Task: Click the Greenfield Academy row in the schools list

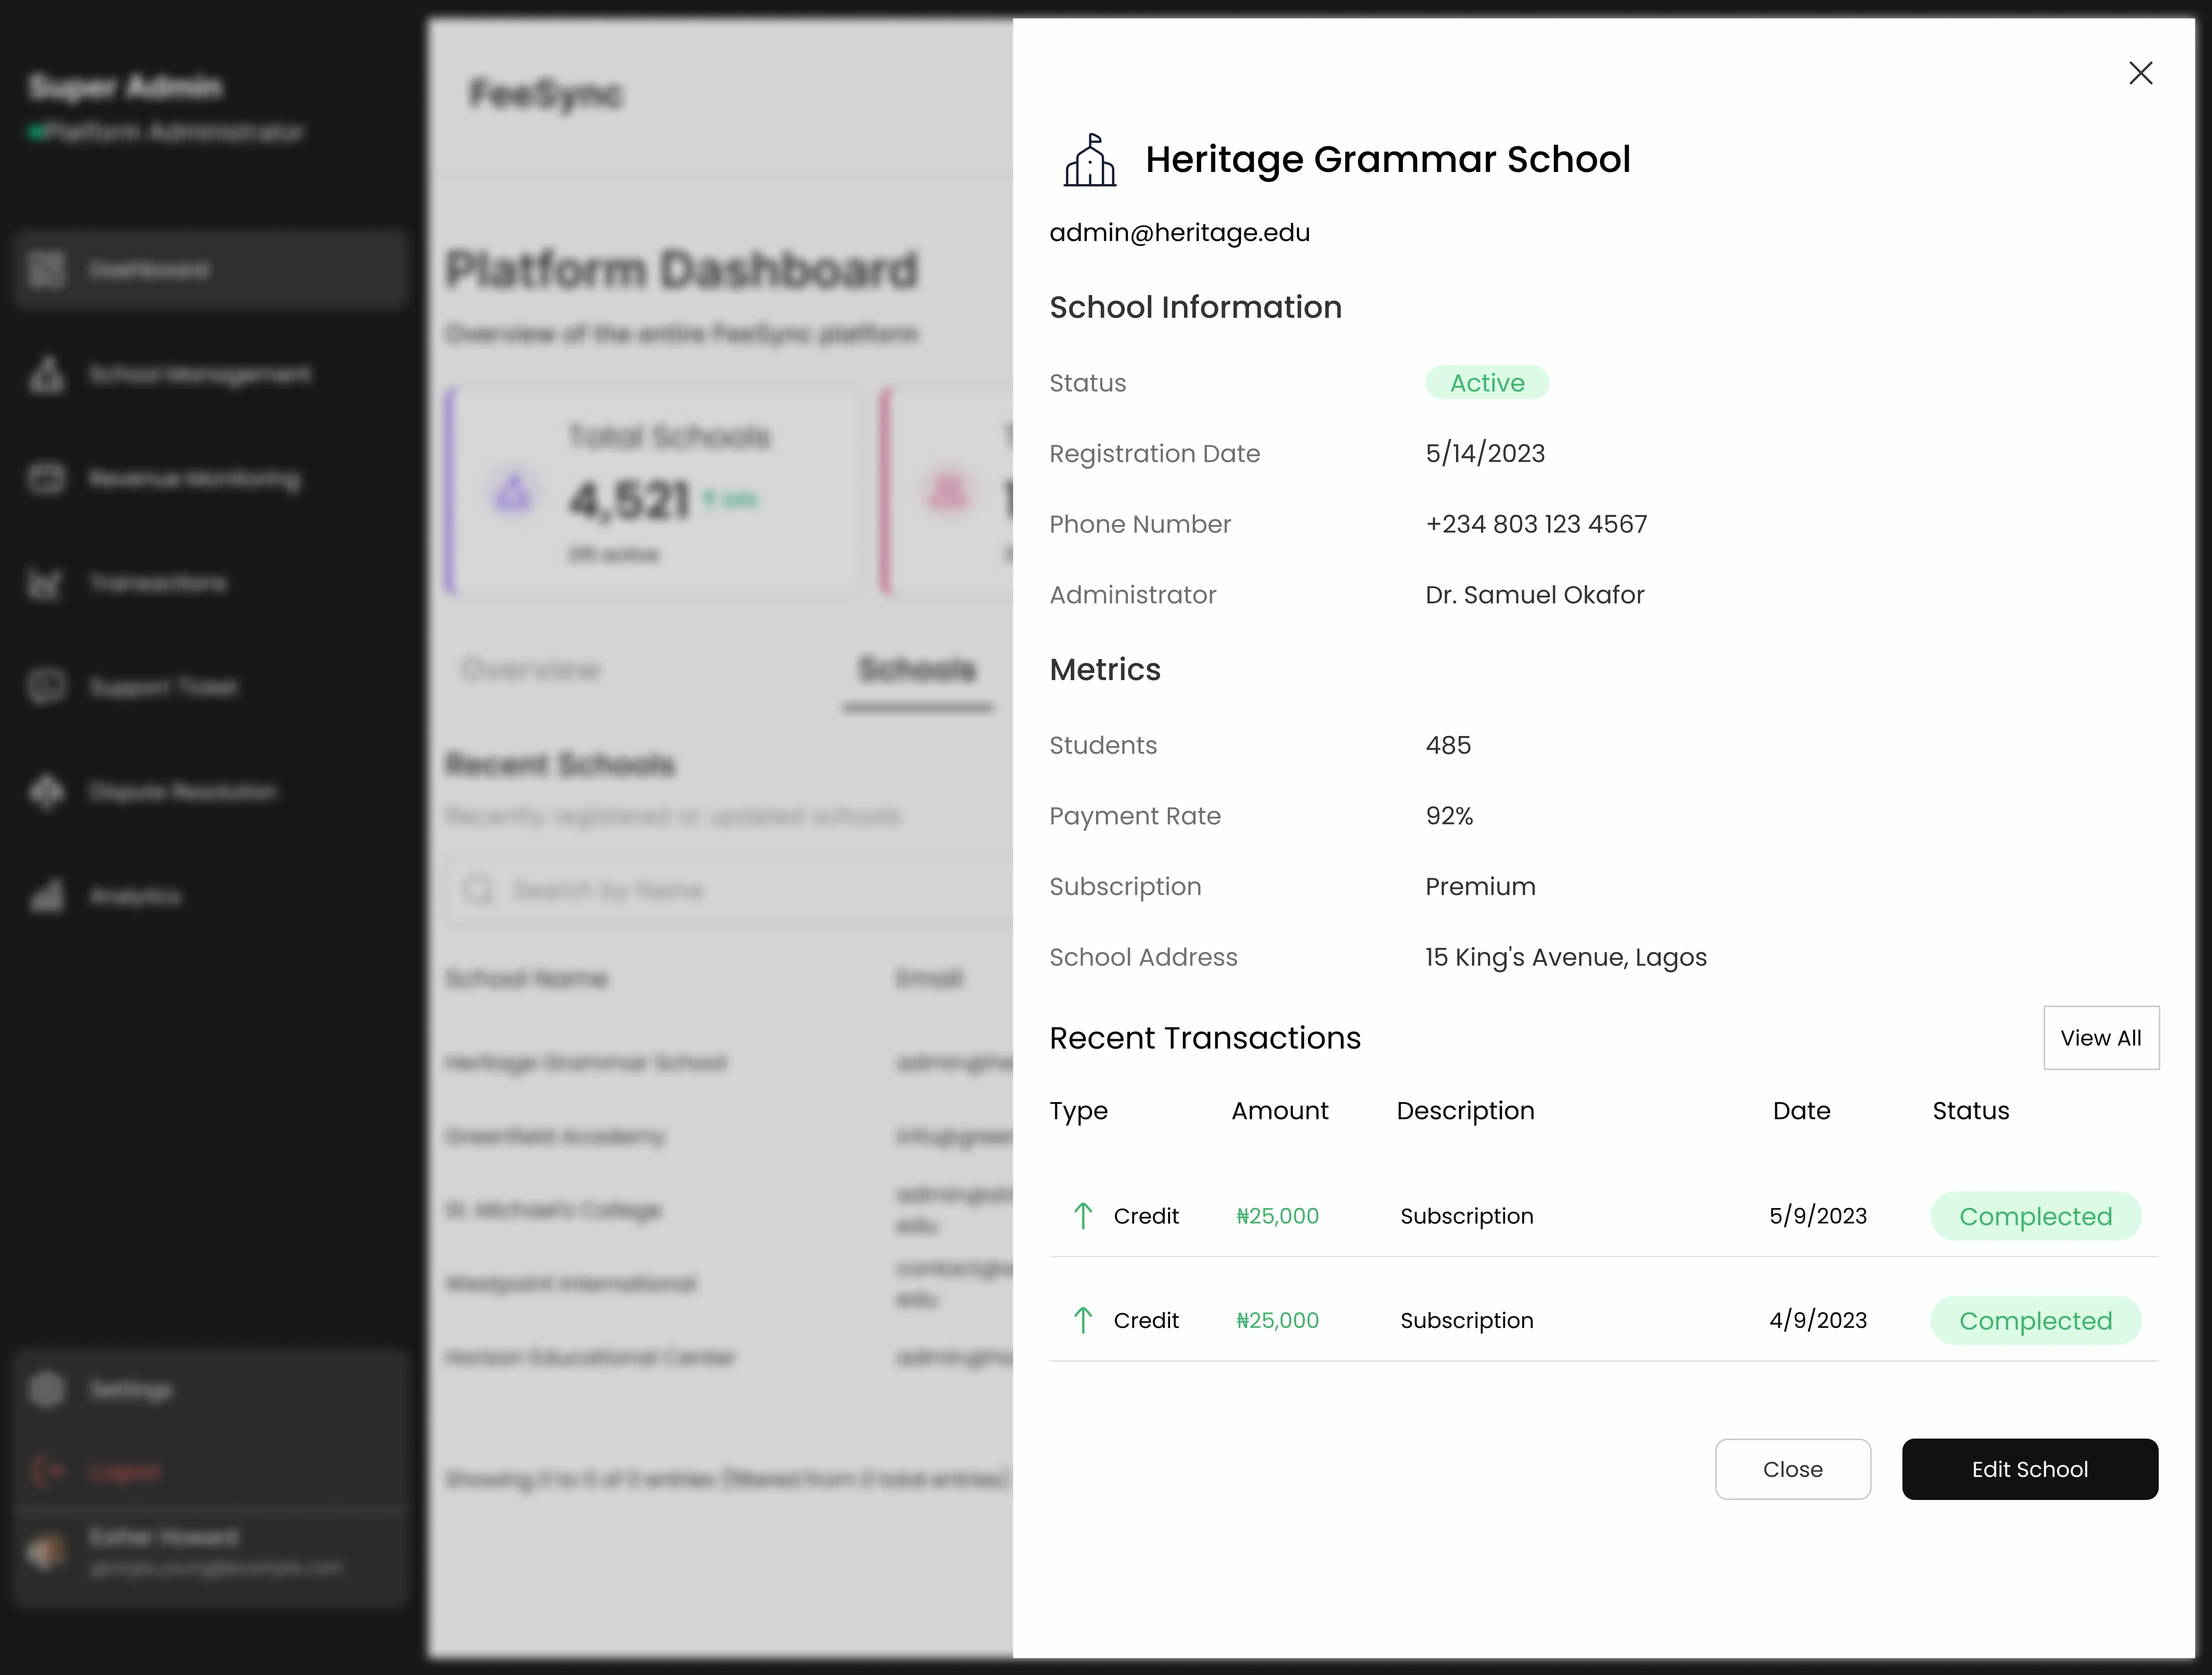Action: tap(729, 1136)
